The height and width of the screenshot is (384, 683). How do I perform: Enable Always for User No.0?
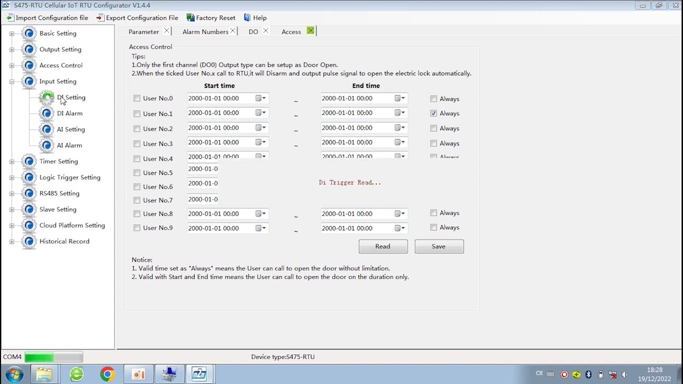click(434, 99)
